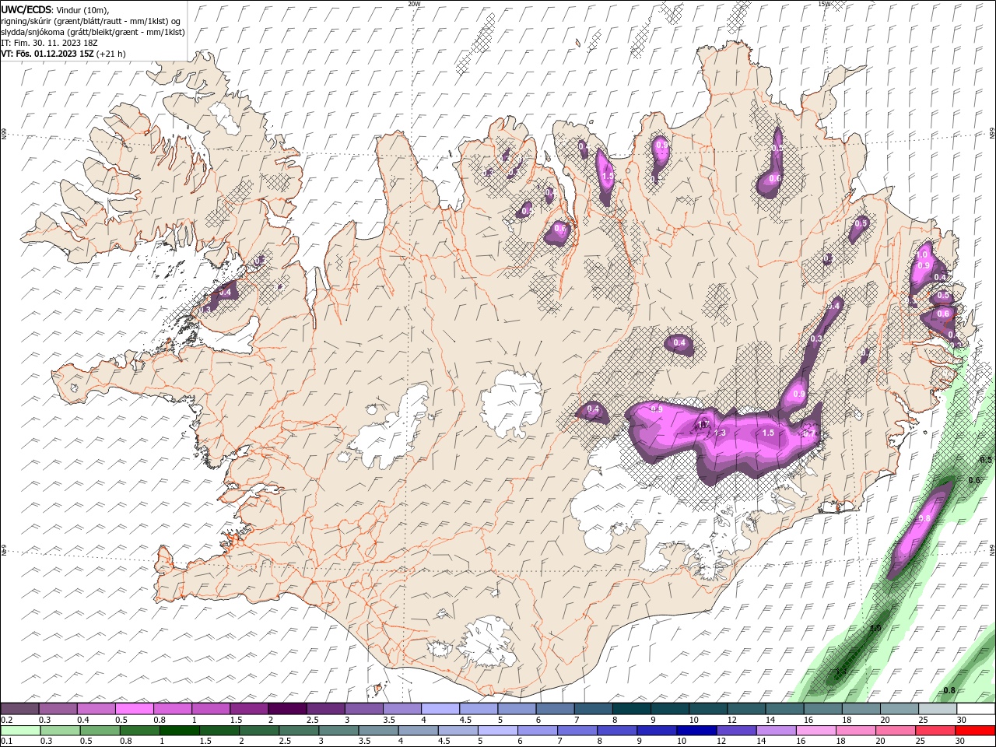Viewport: 996px width, 747px height.
Task: Click the 0.5 pink swatch in snow legend
Action: [135, 709]
